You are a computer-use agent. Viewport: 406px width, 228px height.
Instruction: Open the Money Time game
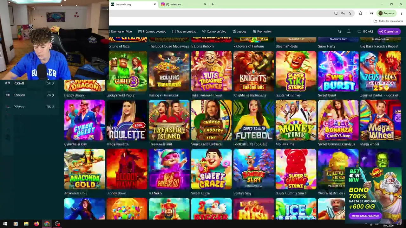tap(296, 120)
